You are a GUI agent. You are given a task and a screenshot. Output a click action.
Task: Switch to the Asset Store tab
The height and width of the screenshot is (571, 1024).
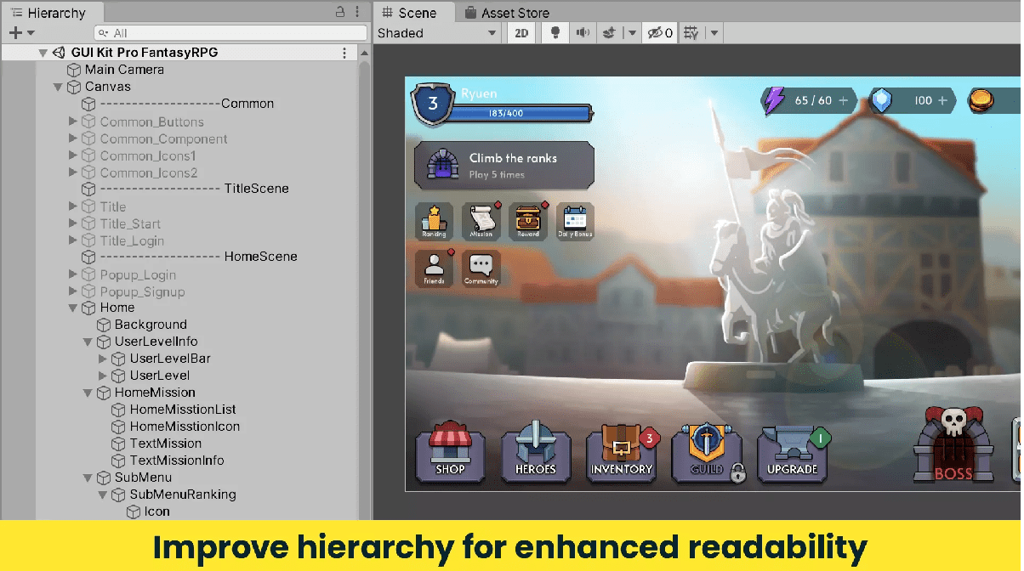507,12
